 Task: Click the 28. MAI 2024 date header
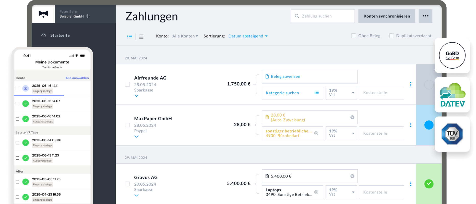click(x=136, y=58)
